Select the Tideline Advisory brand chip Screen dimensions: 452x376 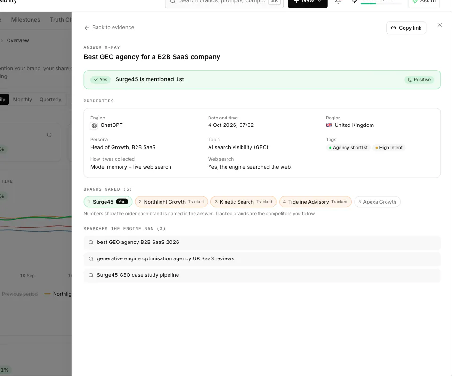(x=315, y=202)
